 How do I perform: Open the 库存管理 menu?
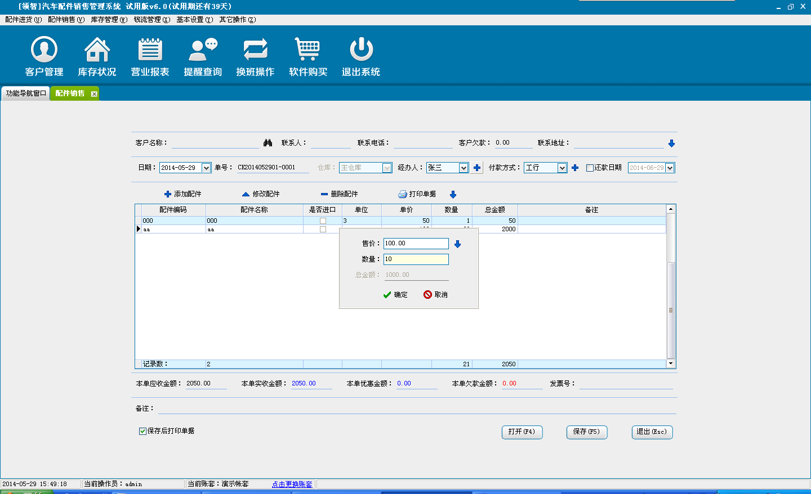(x=109, y=20)
